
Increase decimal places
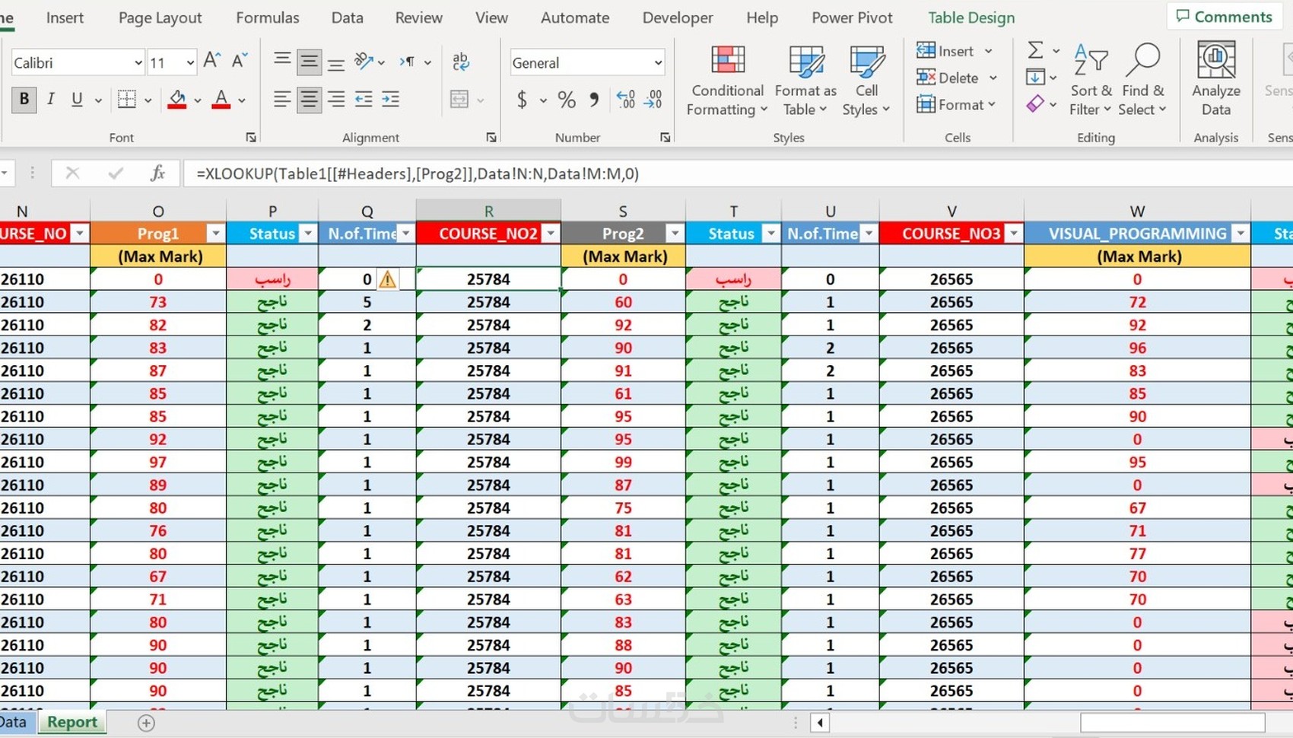(x=626, y=99)
